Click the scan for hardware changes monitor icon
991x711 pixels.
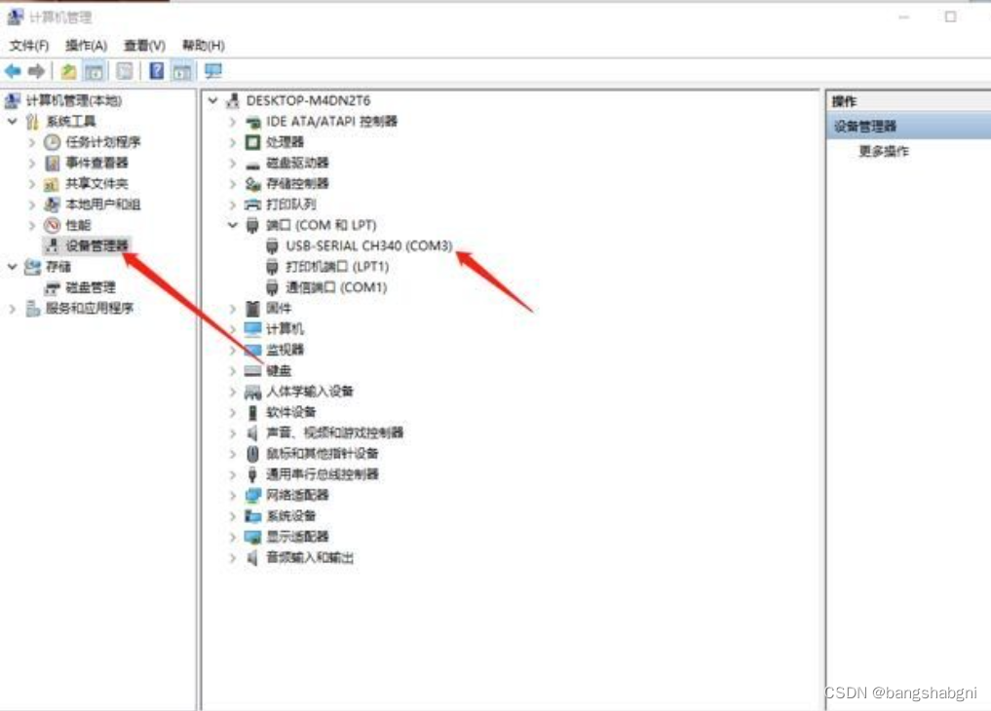(213, 71)
